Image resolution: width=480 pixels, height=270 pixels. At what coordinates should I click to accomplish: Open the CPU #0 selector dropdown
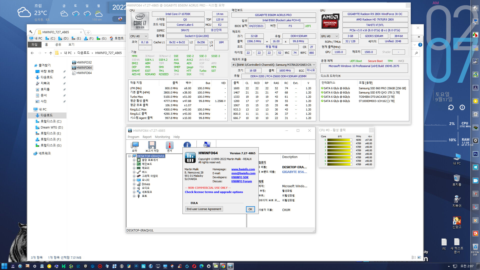[x=139, y=36]
